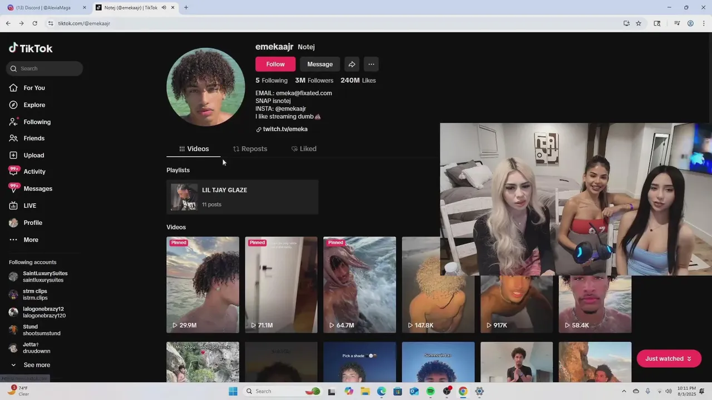Open the video with 58.4K views

tap(595, 304)
